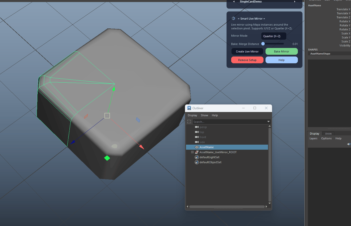Click the Smart Live Mirror globe icon
Screen dimensions: 351x226
coord(233,18)
